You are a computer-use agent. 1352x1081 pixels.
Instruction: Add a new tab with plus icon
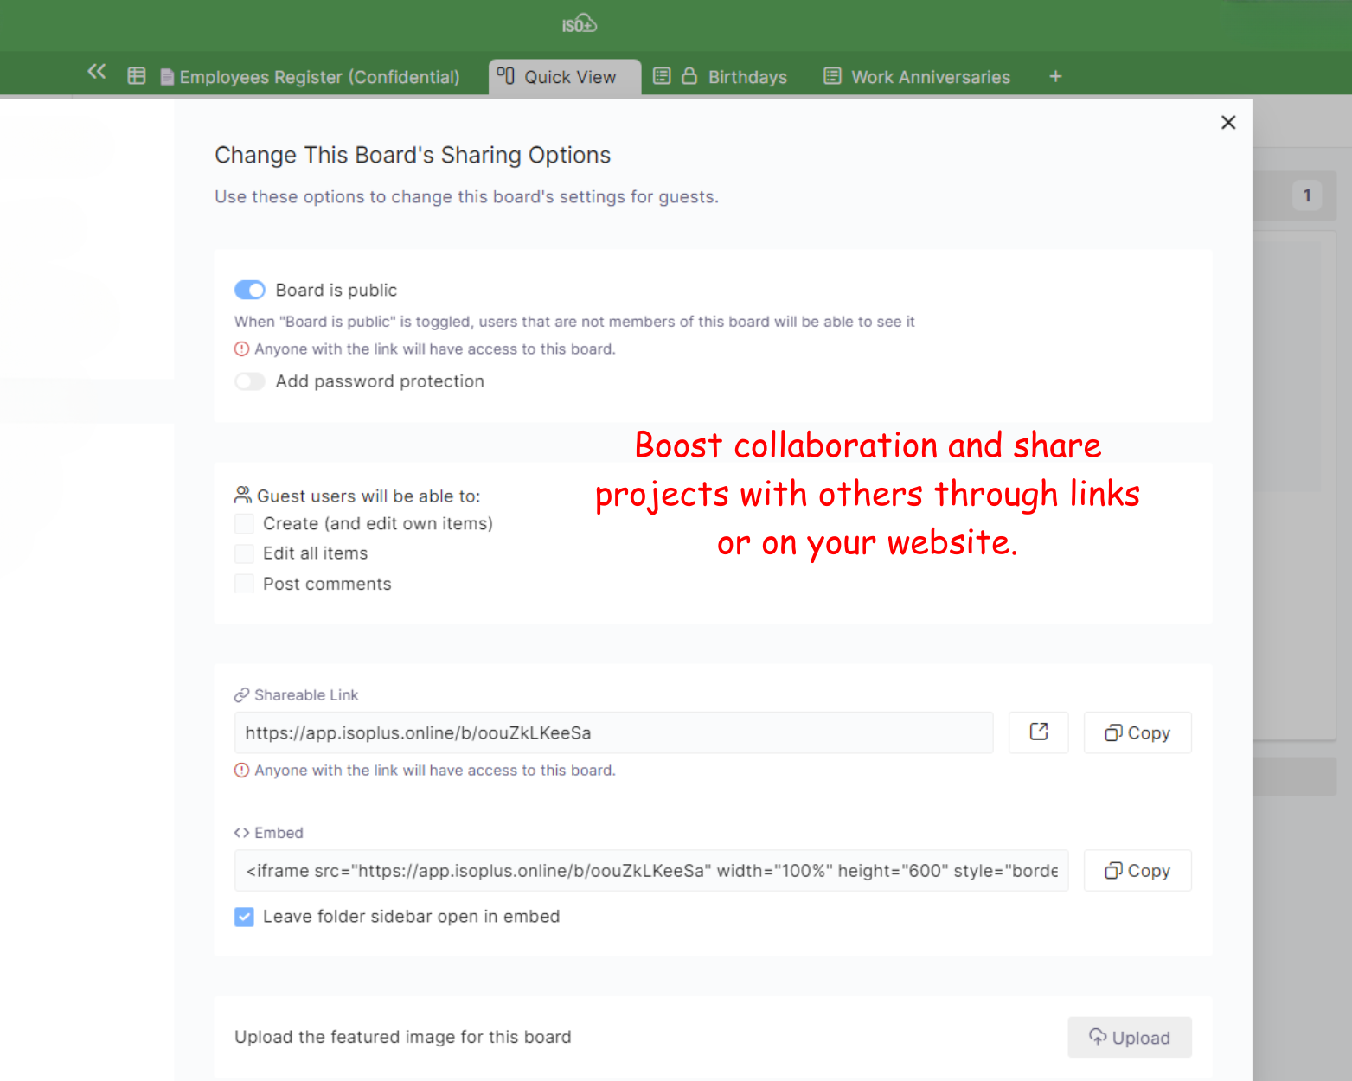[1055, 77]
